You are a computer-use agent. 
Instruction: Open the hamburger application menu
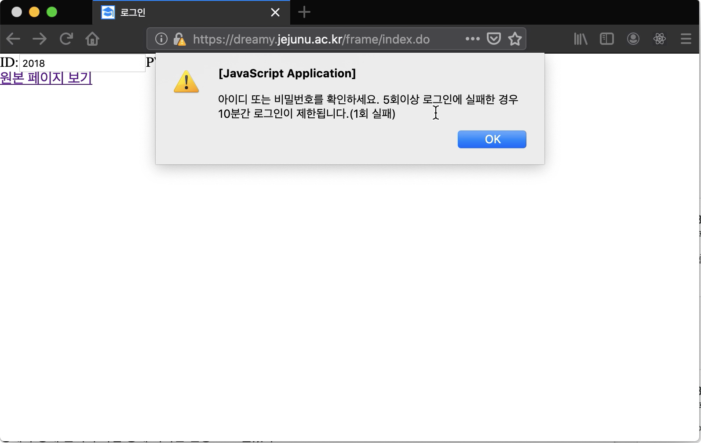(686, 39)
